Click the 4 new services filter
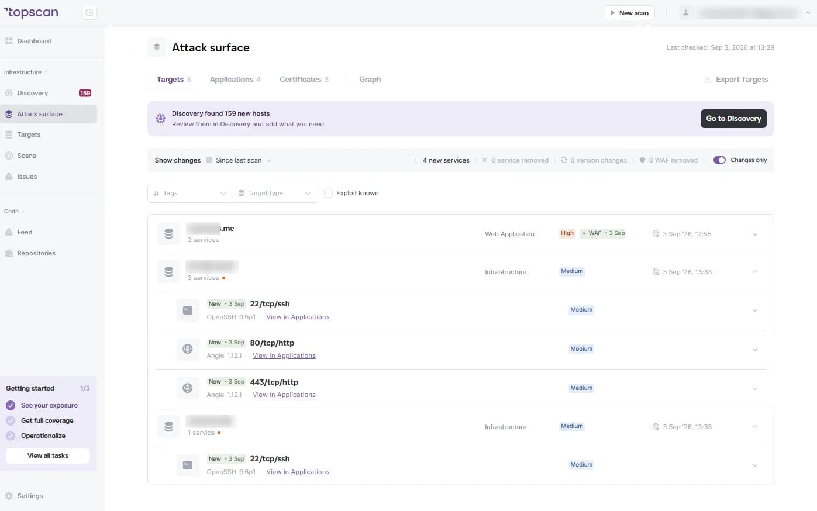The height and width of the screenshot is (511, 817). click(442, 160)
